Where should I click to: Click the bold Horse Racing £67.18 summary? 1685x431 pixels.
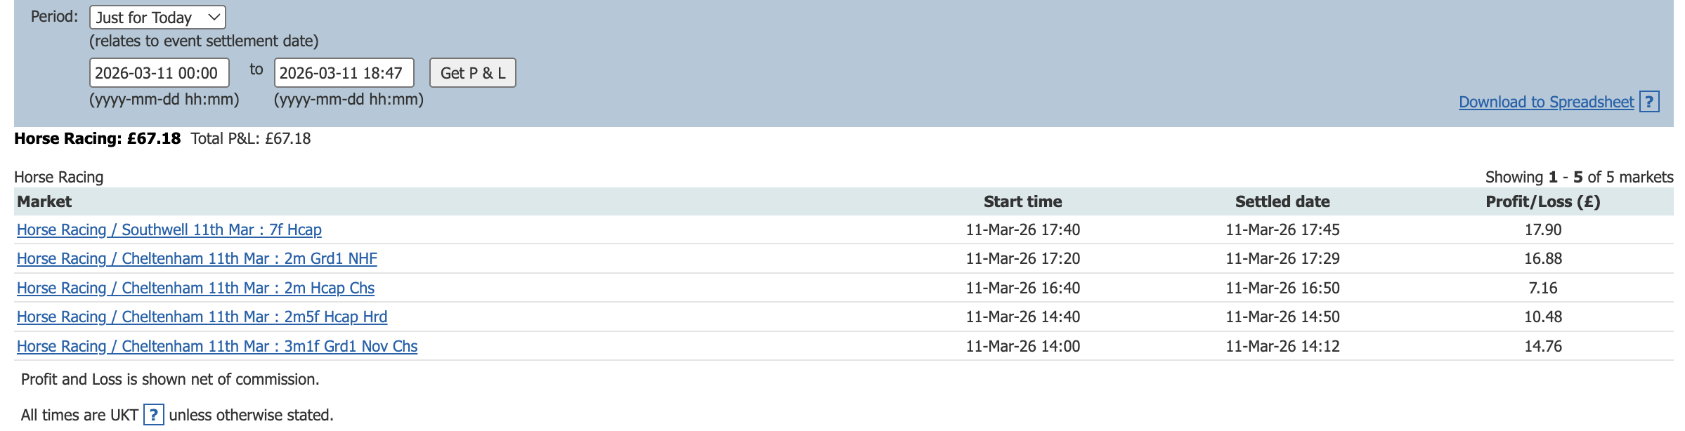(x=97, y=139)
